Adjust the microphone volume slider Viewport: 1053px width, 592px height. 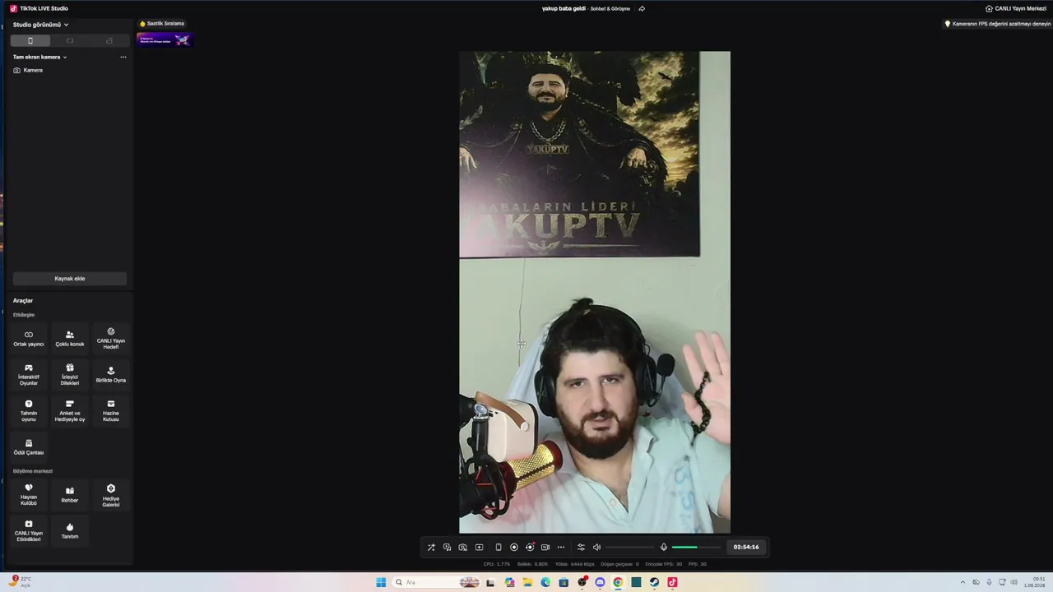(x=696, y=547)
